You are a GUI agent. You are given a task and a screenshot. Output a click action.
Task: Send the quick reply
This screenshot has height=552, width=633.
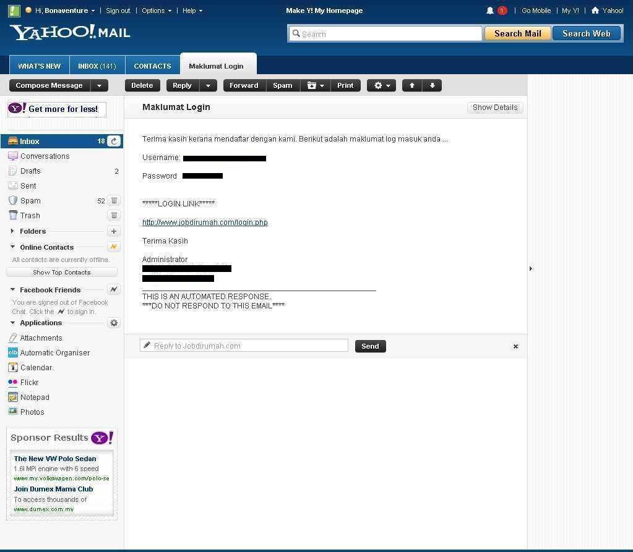[x=370, y=346]
